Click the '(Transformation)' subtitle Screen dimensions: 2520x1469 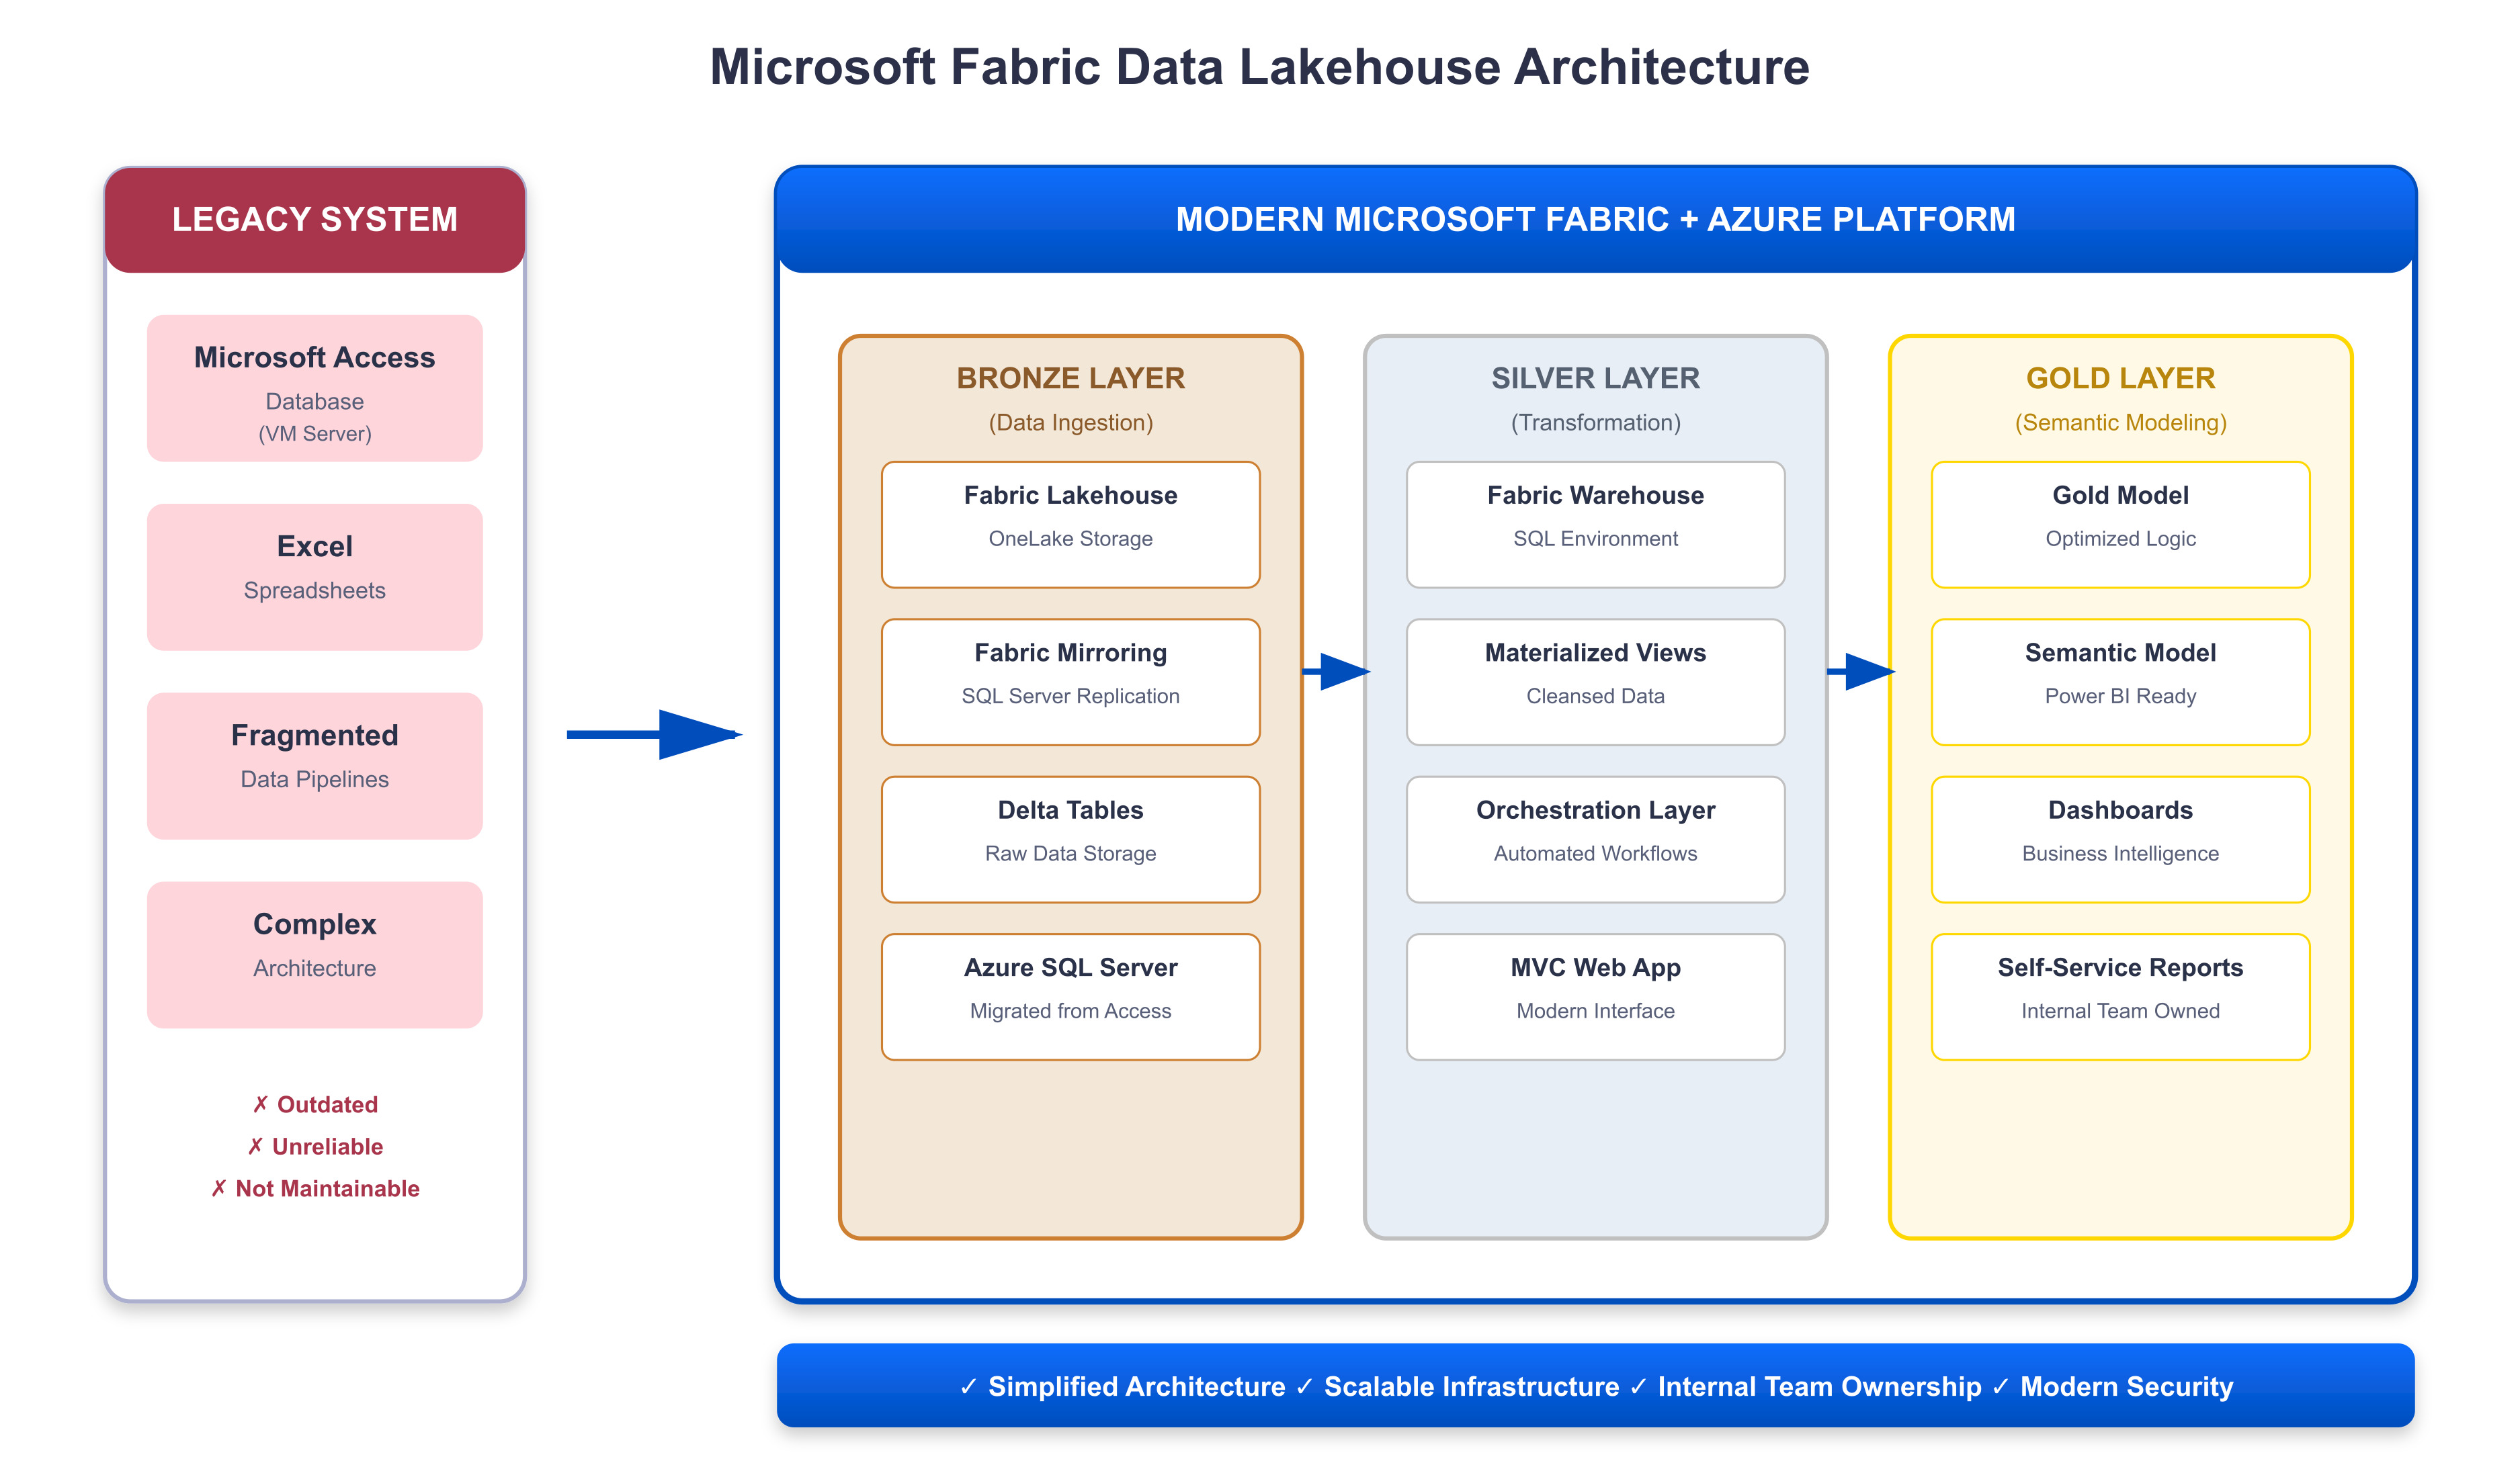(x=1595, y=422)
